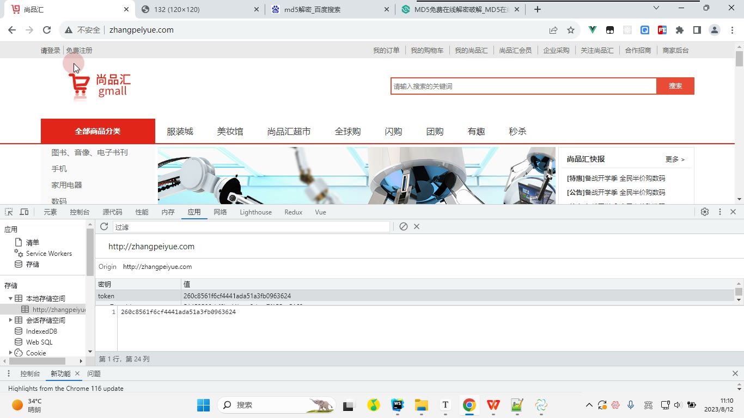744x418 pixels.
Task: Click the refresh storage icon beside filter
Action: (x=104, y=226)
